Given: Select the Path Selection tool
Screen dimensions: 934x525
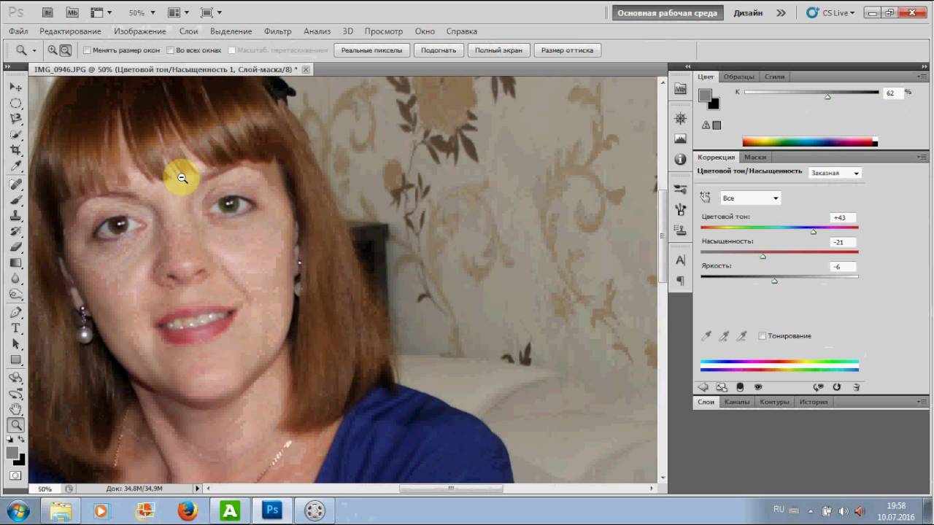Looking at the screenshot, I should coord(15,344).
